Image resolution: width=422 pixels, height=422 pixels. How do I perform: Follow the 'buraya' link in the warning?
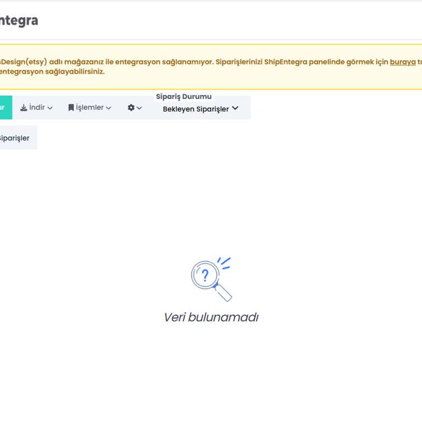click(x=403, y=62)
